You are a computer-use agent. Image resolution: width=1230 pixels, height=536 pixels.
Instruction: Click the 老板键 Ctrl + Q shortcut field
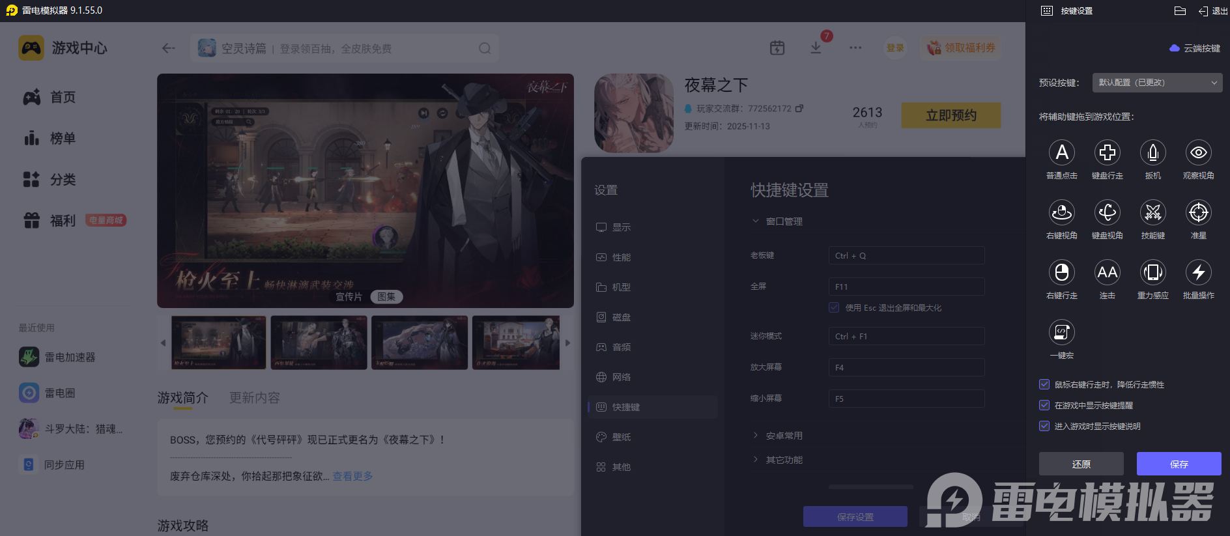click(906, 255)
